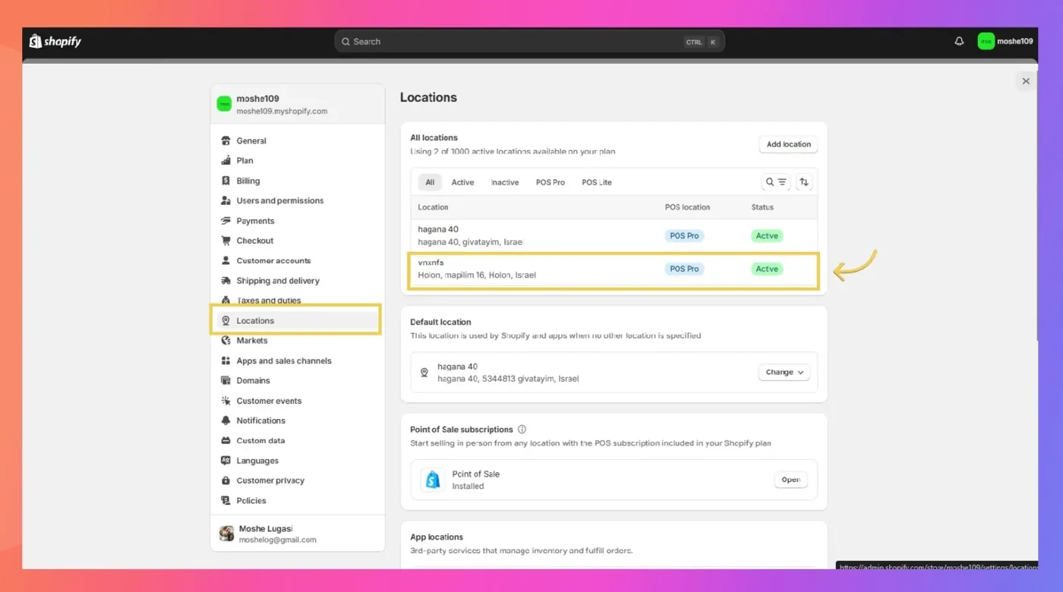1063x592 pixels.
Task: Click POS Pro badge in hagana 40 row
Action: pyautogui.click(x=684, y=236)
